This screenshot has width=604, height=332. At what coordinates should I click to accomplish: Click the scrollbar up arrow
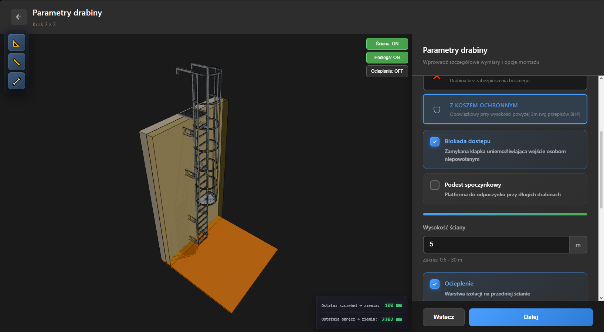601,78
